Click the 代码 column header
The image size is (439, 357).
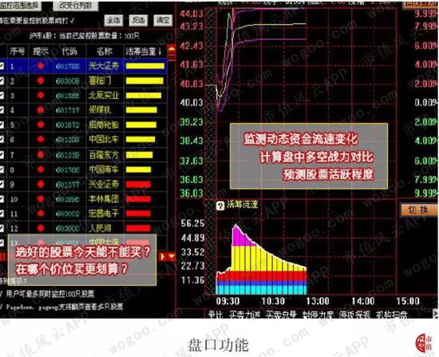tap(69, 51)
